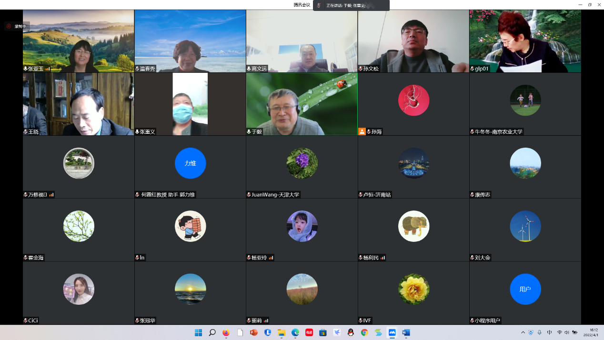Launch Firefox from the taskbar
Viewport: 604px width, 340px height.
226,332
